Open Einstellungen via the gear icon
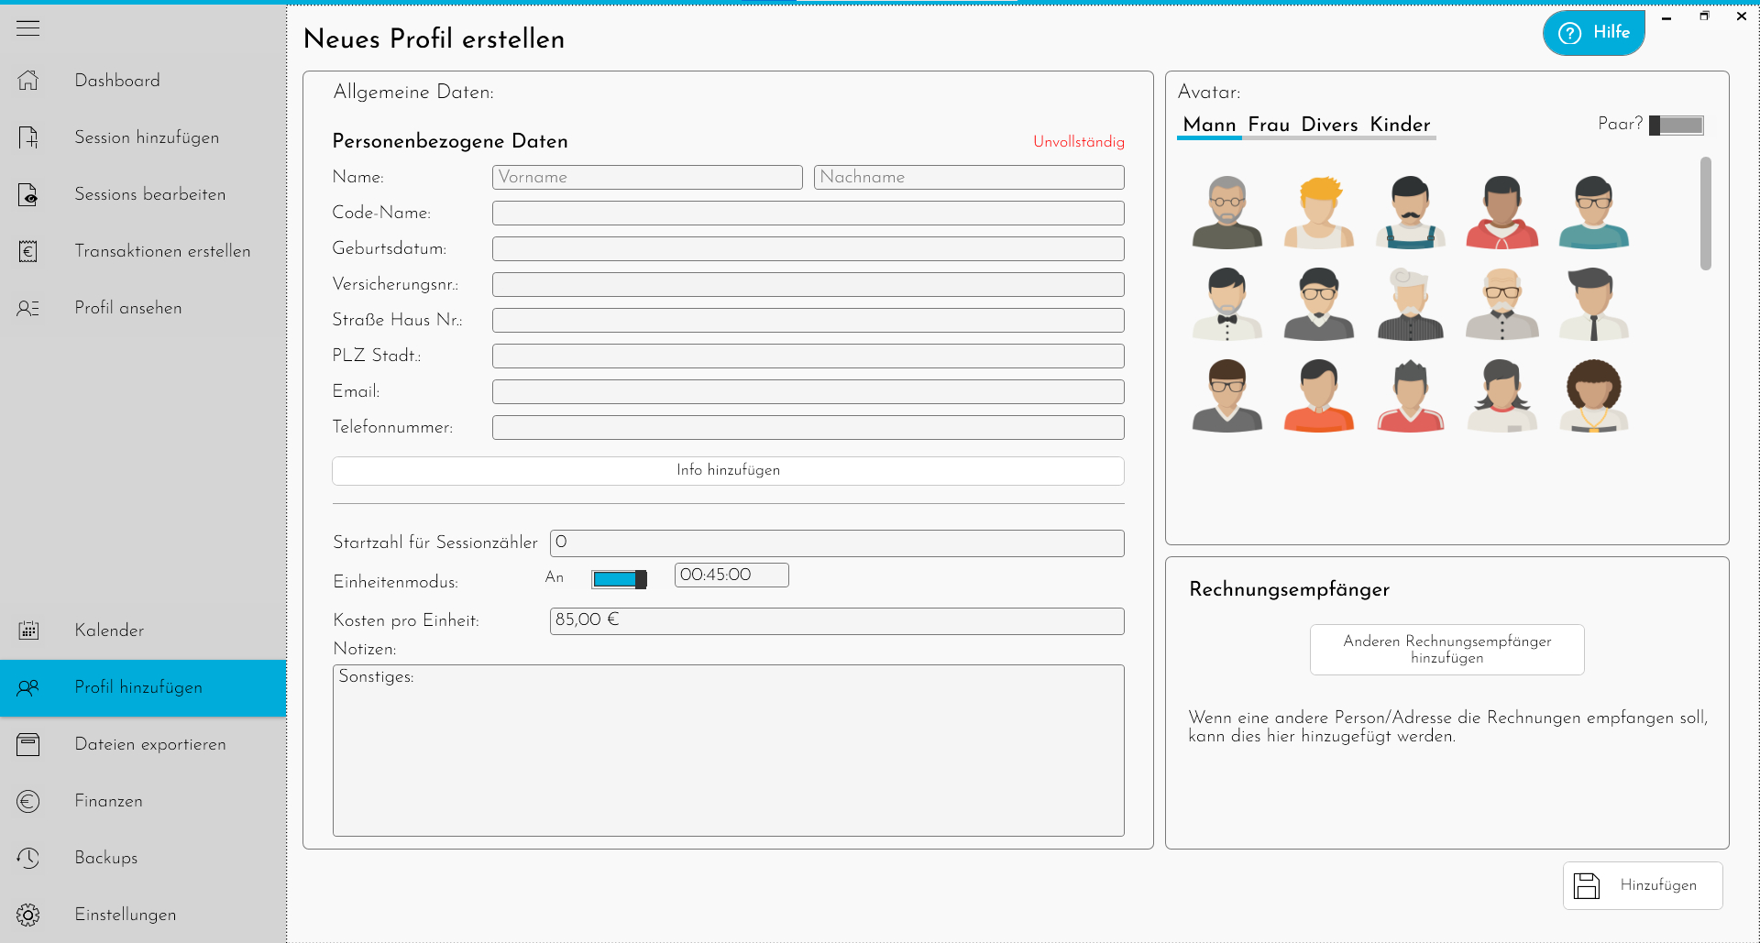This screenshot has height=943, width=1760. coord(28,915)
